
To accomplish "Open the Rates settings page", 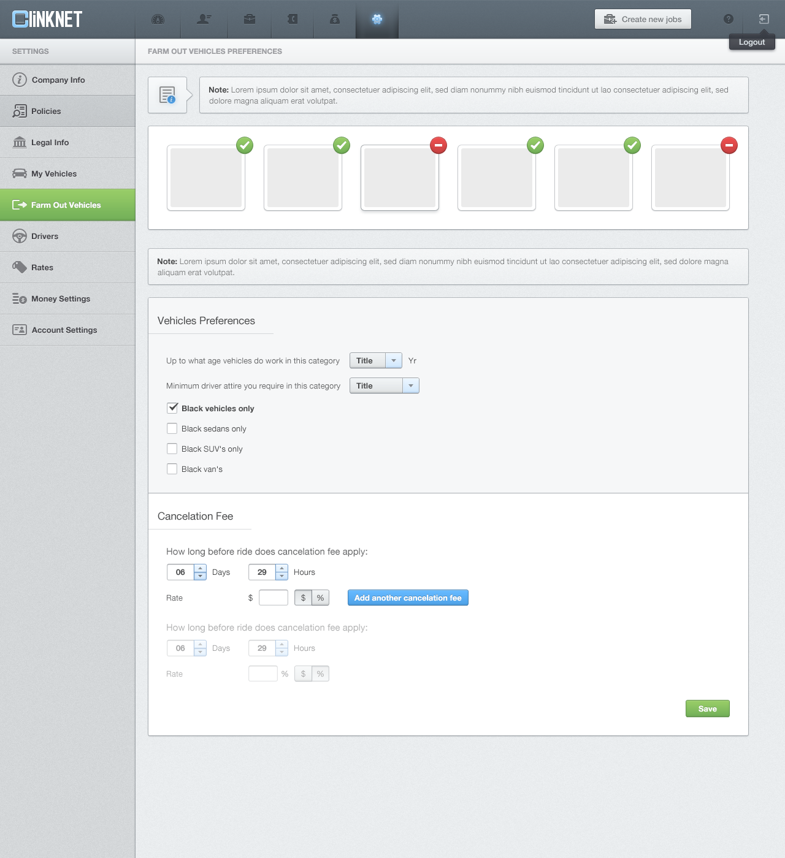I will coord(67,267).
